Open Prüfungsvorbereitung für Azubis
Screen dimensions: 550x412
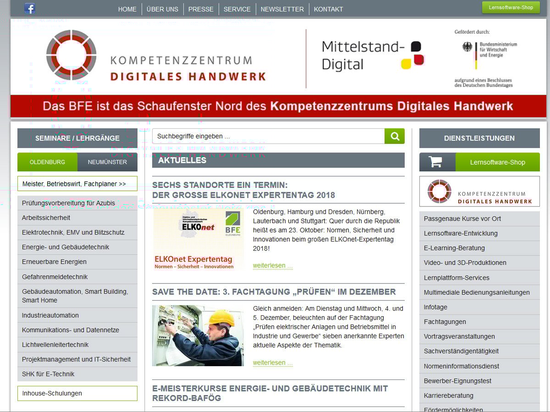77,203
